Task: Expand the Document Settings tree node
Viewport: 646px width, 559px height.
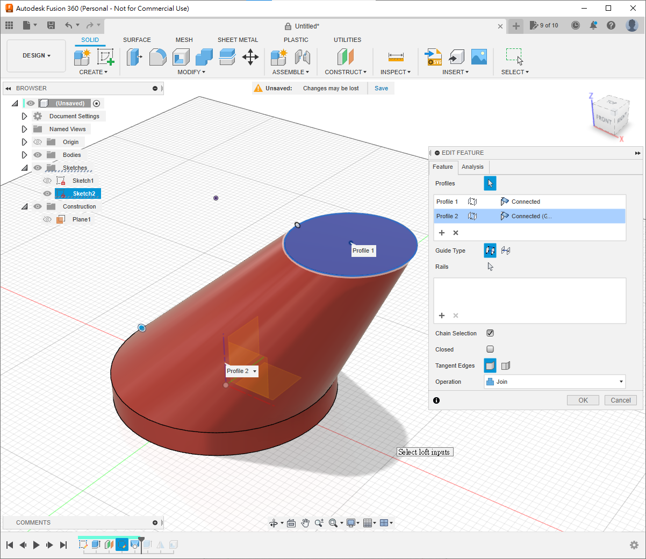Action: 24,116
